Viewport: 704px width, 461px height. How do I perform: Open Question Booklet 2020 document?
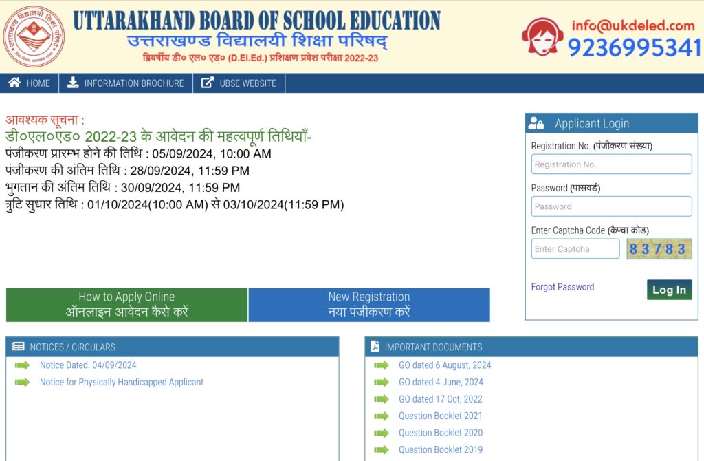[441, 433]
